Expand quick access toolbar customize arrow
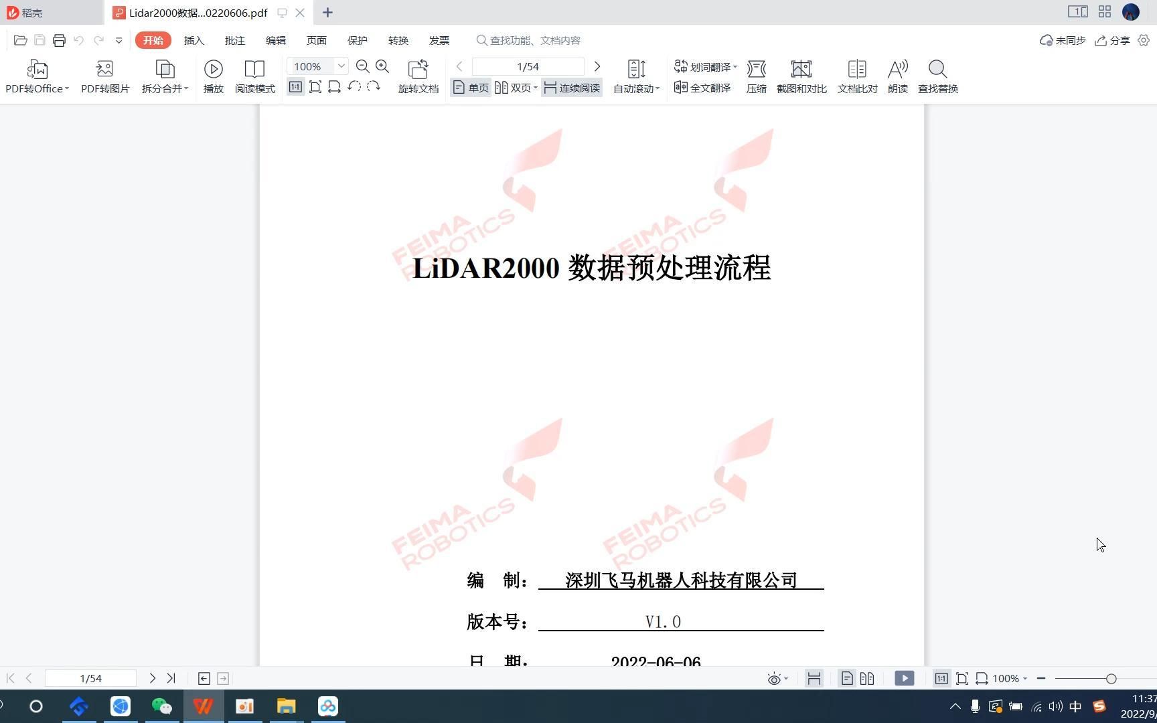 click(119, 41)
